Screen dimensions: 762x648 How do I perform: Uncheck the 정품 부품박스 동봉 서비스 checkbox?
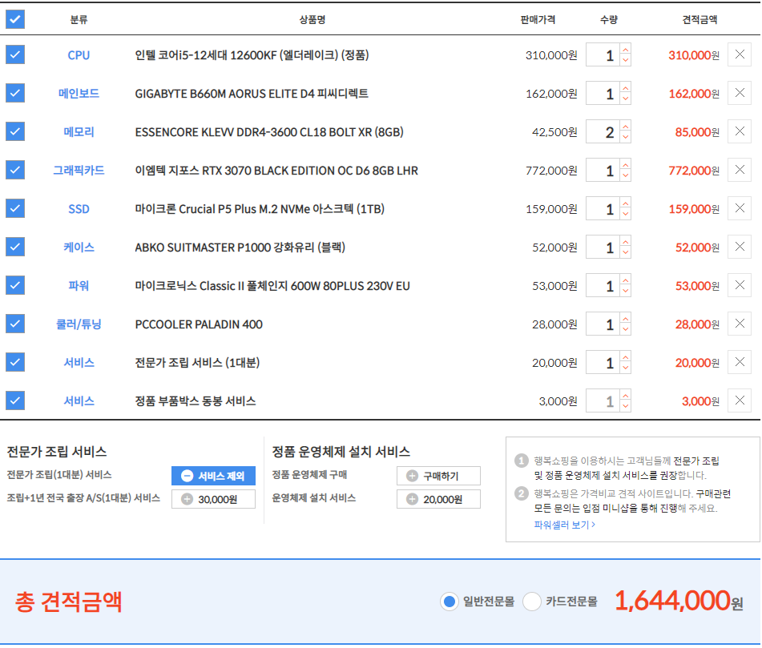tap(15, 400)
